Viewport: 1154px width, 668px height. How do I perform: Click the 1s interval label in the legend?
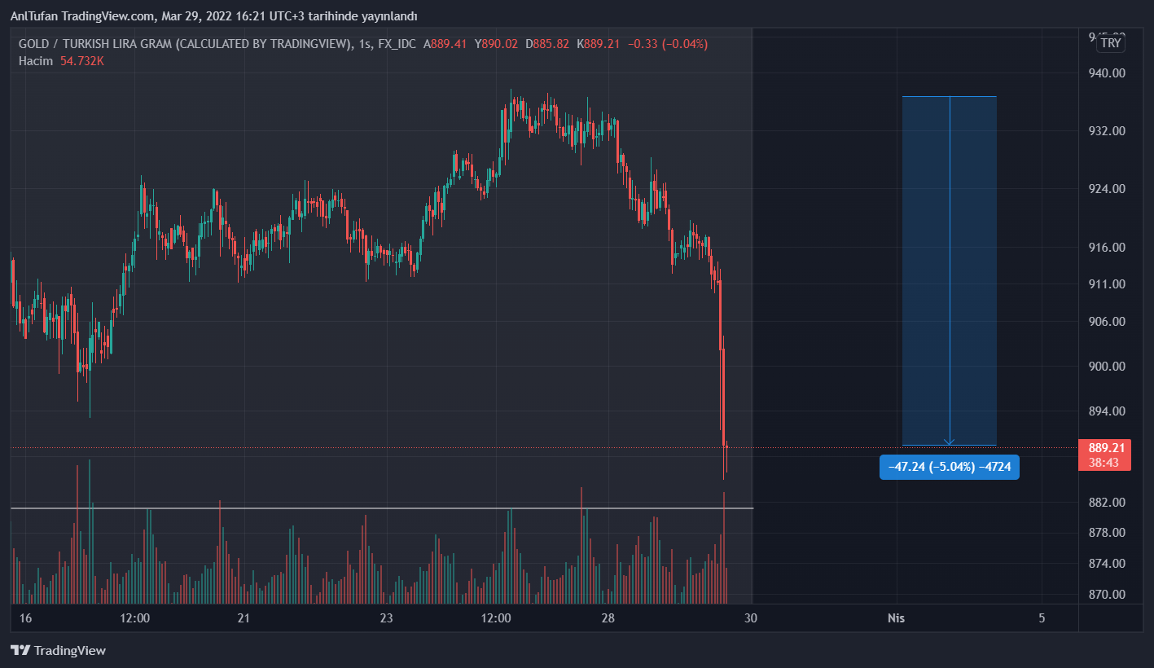365,44
